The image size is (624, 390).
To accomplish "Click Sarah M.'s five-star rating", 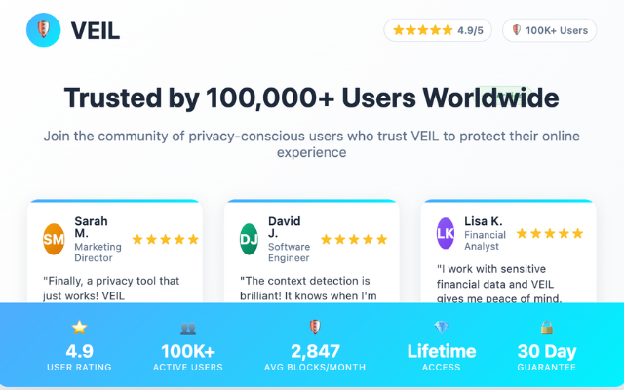I will tap(165, 239).
